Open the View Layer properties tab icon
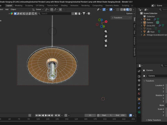The height and width of the screenshot is (125, 167). 139,85
